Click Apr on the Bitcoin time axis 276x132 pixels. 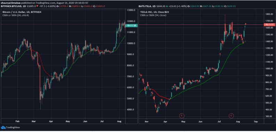pyautogui.click(x=51, y=121)
